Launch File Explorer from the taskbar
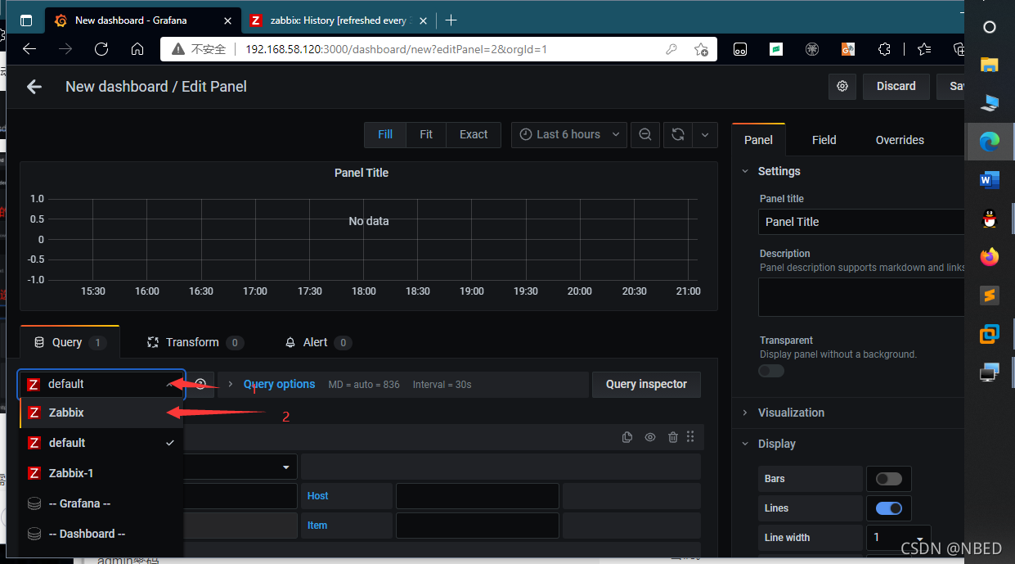Screen dimensions: 1015x564 click(x=990, y=65)
